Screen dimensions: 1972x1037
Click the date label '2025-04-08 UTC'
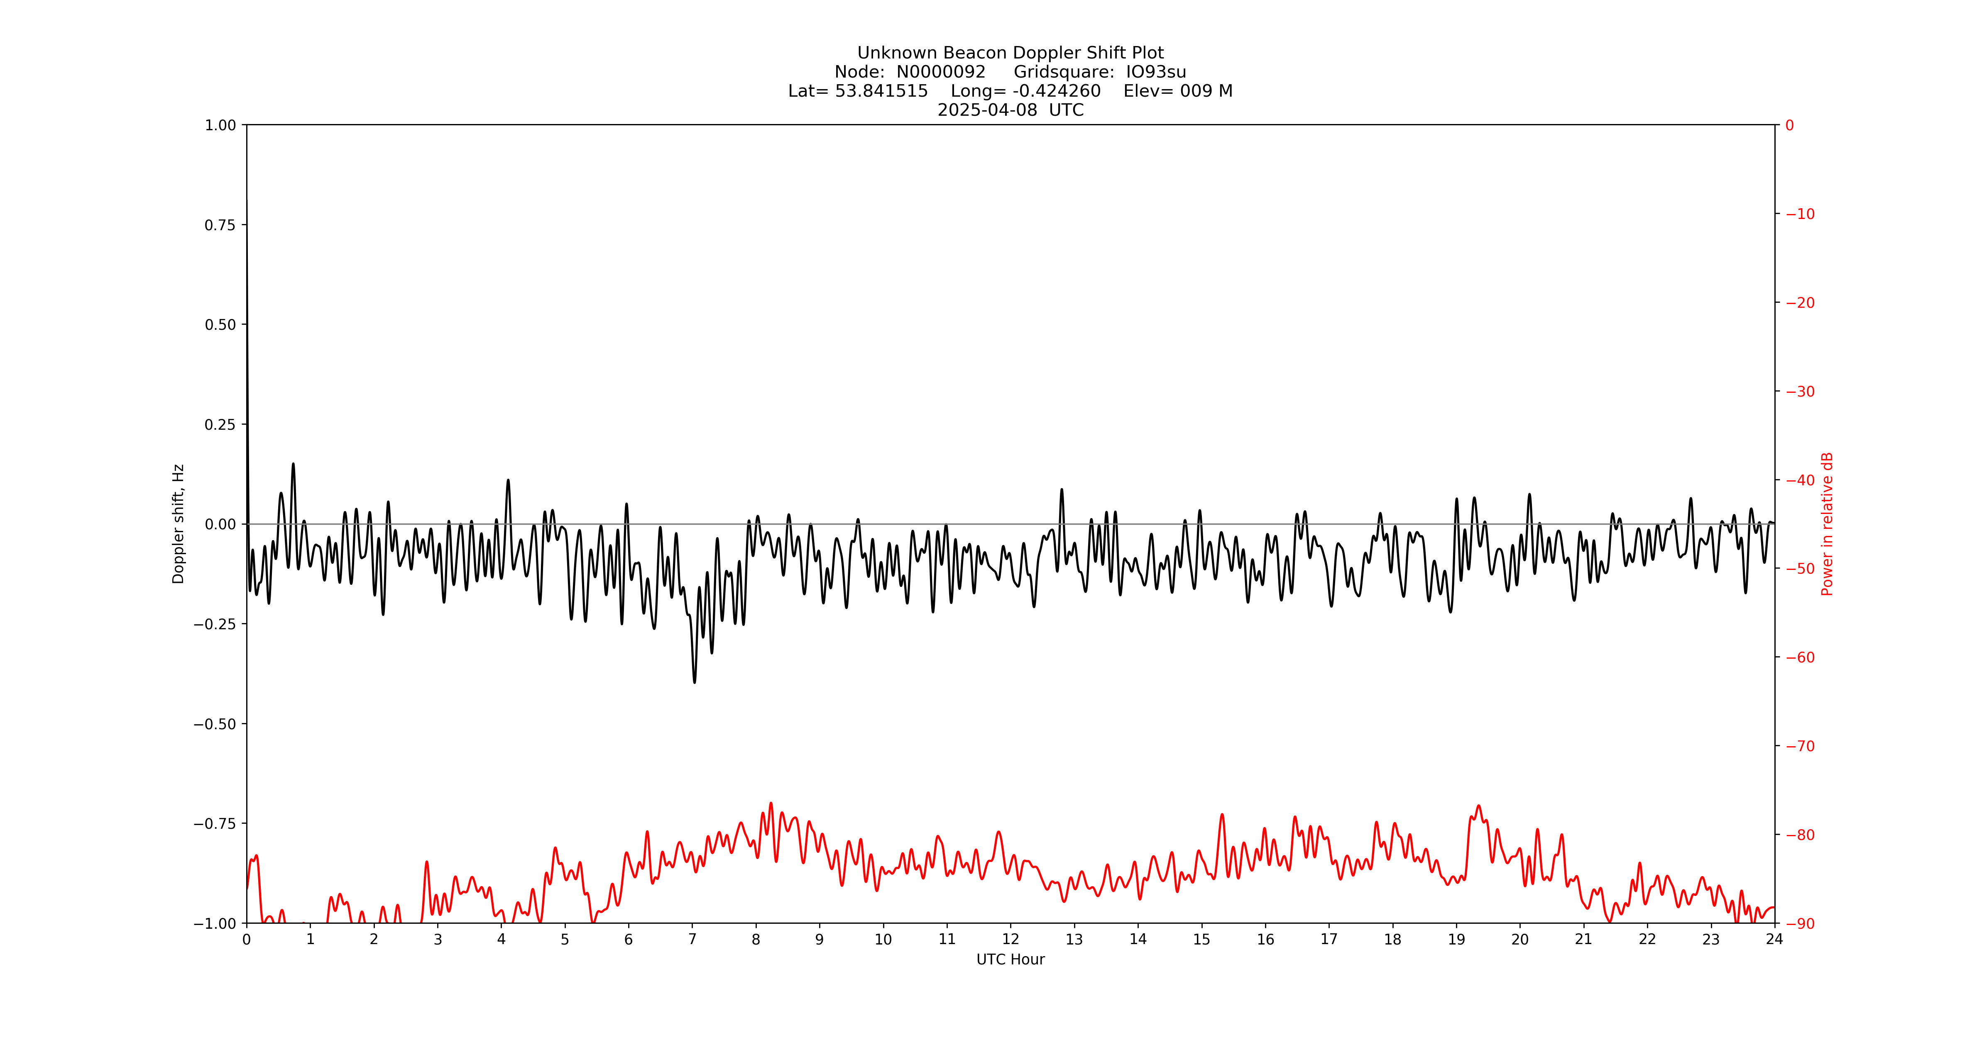[x=1010, y=110]
